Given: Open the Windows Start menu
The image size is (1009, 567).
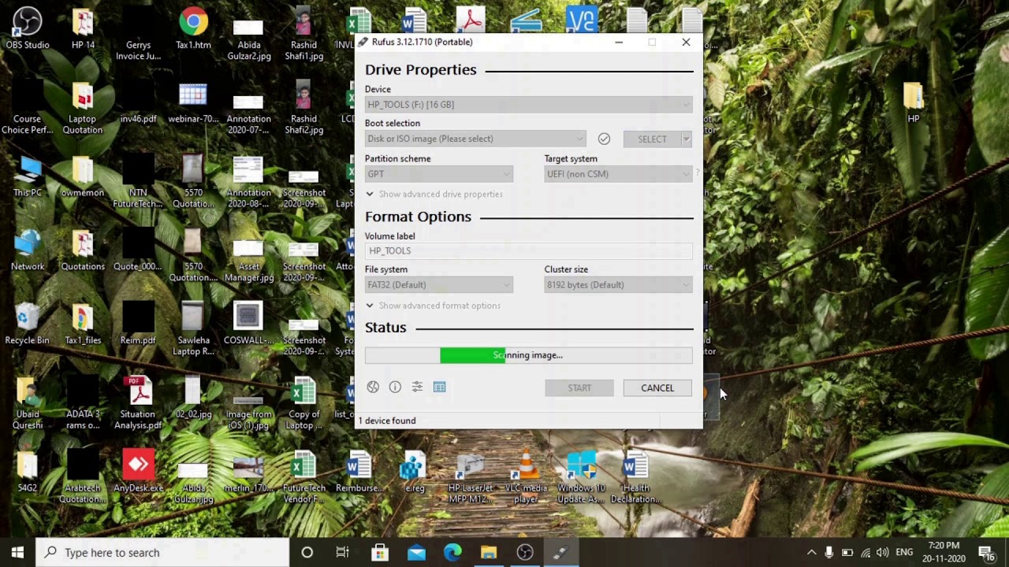Looking at the screenshot, I should click(x=17, y=552).
